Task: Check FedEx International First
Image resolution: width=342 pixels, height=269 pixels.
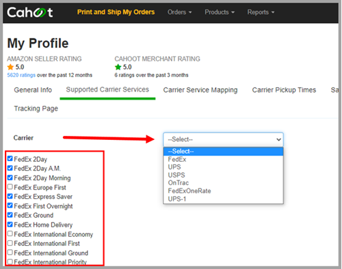Action: [x=10, y=243]
